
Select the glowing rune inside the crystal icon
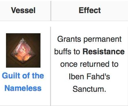(x=23, y=49)
